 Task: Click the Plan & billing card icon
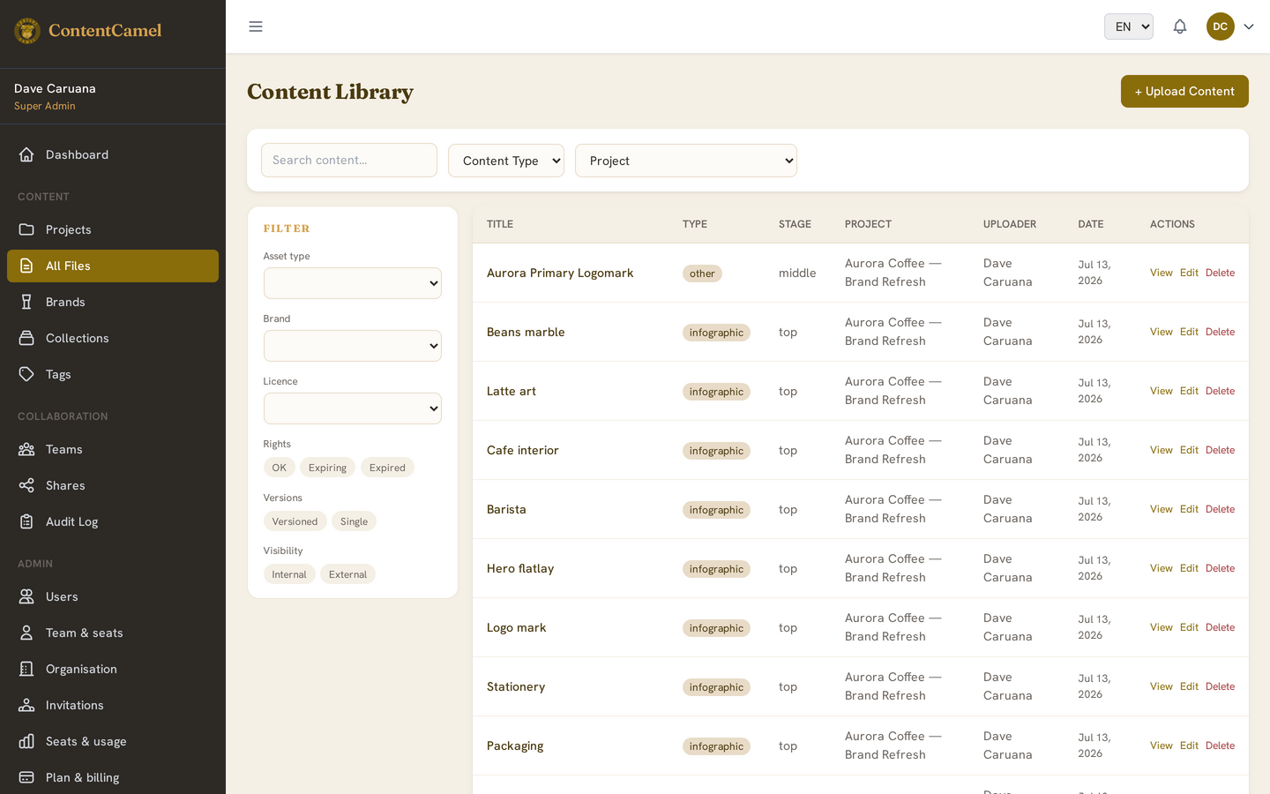point(26,777)
